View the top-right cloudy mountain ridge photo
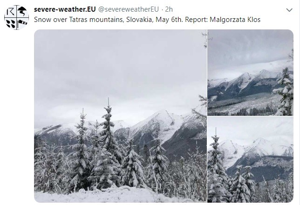300x205 pixels. coord(251,72)
